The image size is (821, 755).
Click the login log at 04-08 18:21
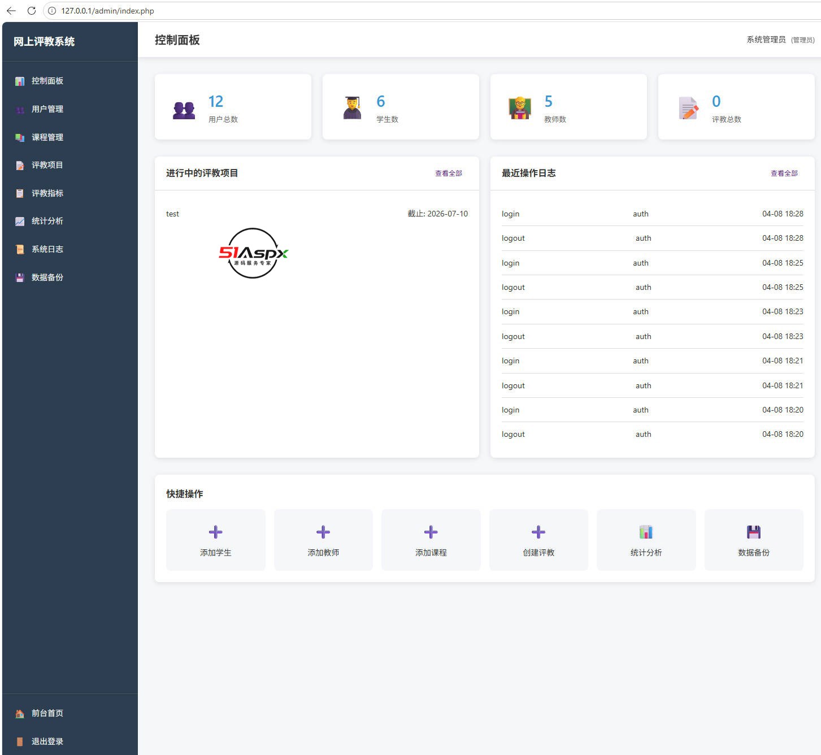653,361
